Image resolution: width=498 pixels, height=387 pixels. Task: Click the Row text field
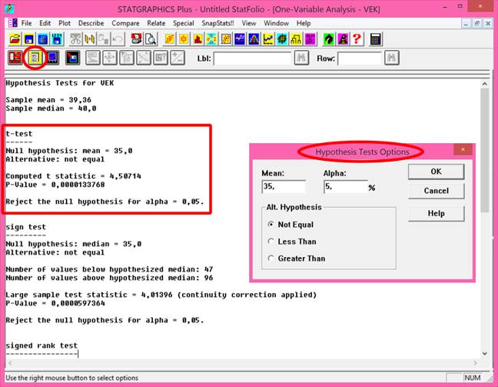[x=359, y=58]
